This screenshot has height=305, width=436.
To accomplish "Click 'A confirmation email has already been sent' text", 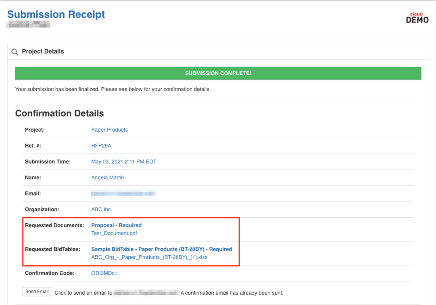I will click(x=232, y=293).
